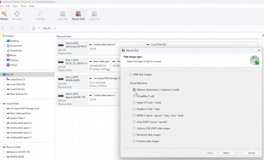Expand /mnt/pve/VM-Storage-Ext4 tree node
The width and height of the screenshot is (264, 160).
[4, 109]
